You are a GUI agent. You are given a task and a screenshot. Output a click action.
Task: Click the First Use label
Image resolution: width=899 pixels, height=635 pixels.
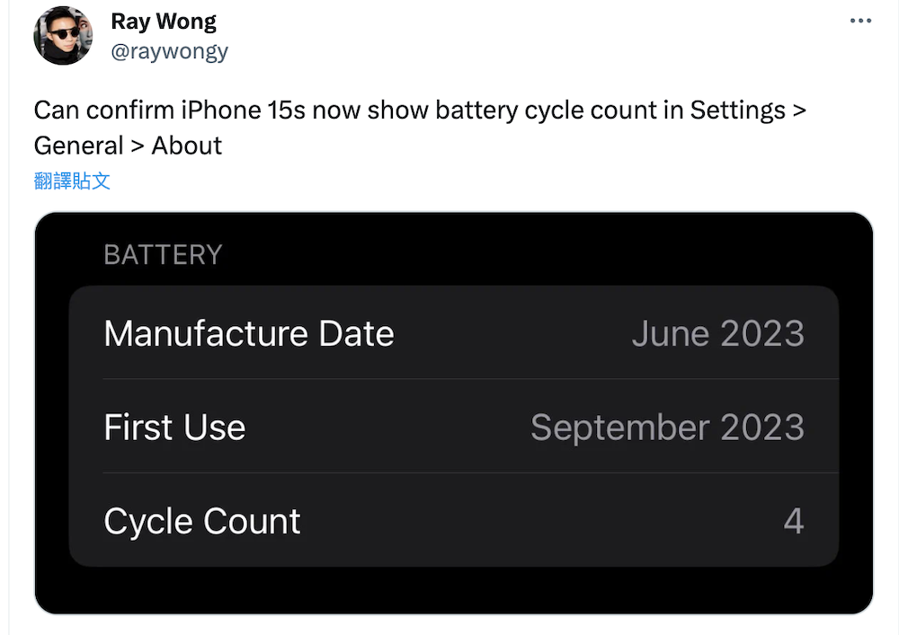coord(174,428)
